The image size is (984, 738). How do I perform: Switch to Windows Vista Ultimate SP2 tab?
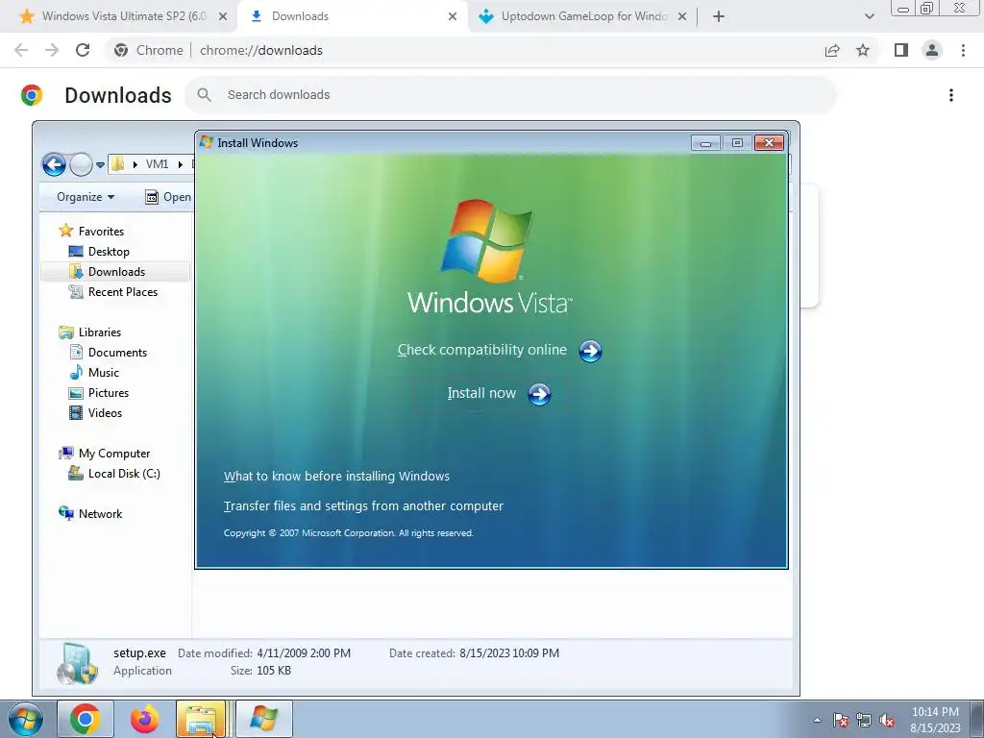[x=118, y=16]
